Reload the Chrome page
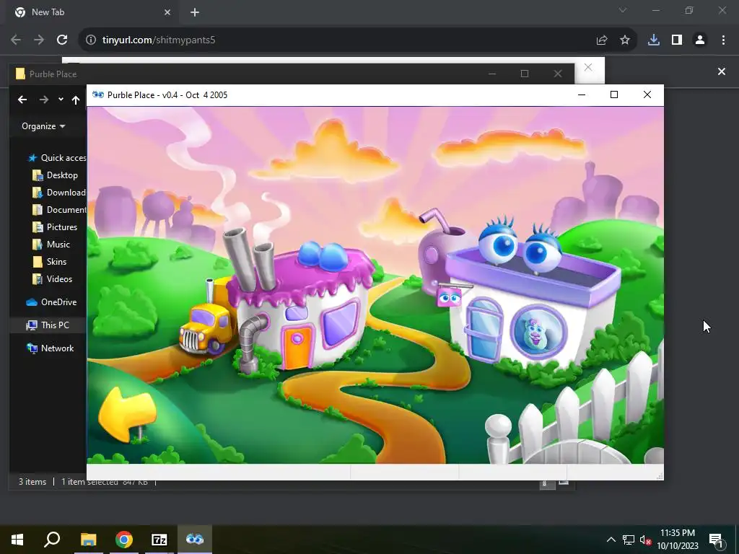 point(62,40)
